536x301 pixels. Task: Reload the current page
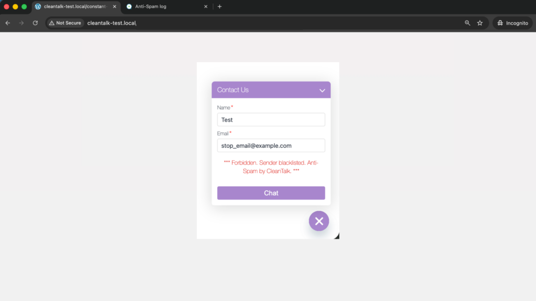point(35,23)
